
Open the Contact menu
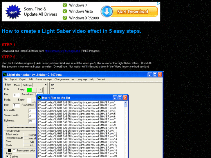pyautogui.click(x=101, y=79)
